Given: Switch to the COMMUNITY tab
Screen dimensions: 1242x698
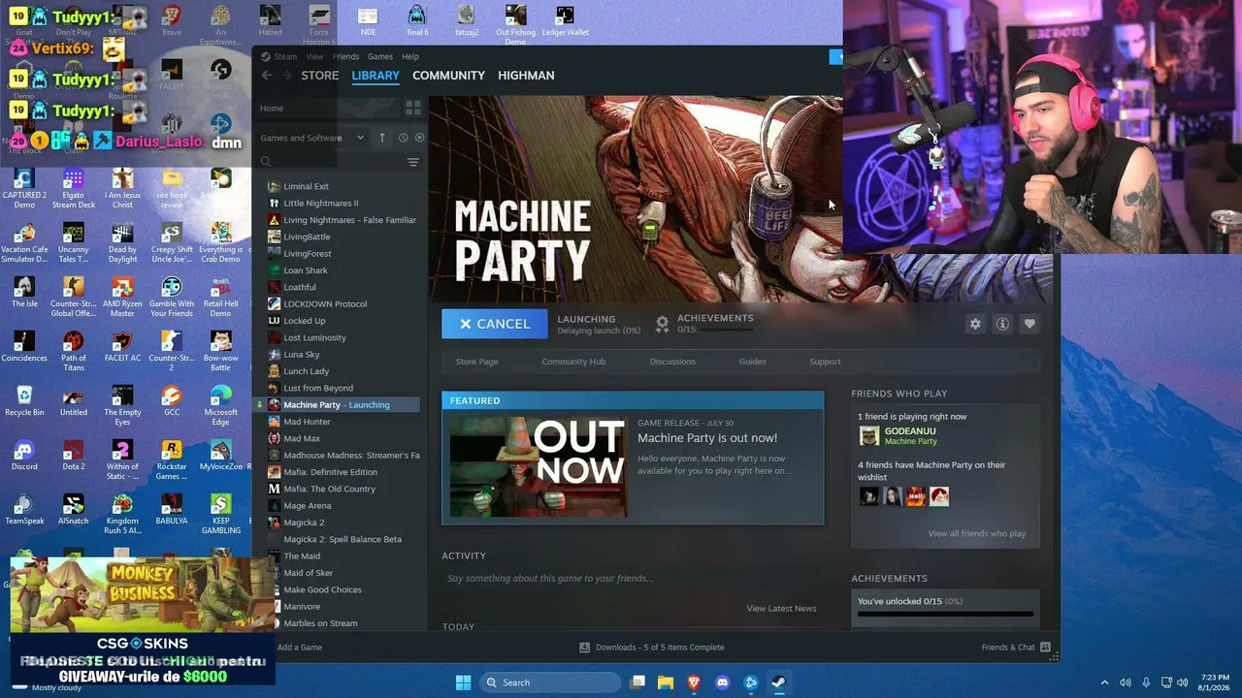Looking at the screenshot, I should coord(448,76).
